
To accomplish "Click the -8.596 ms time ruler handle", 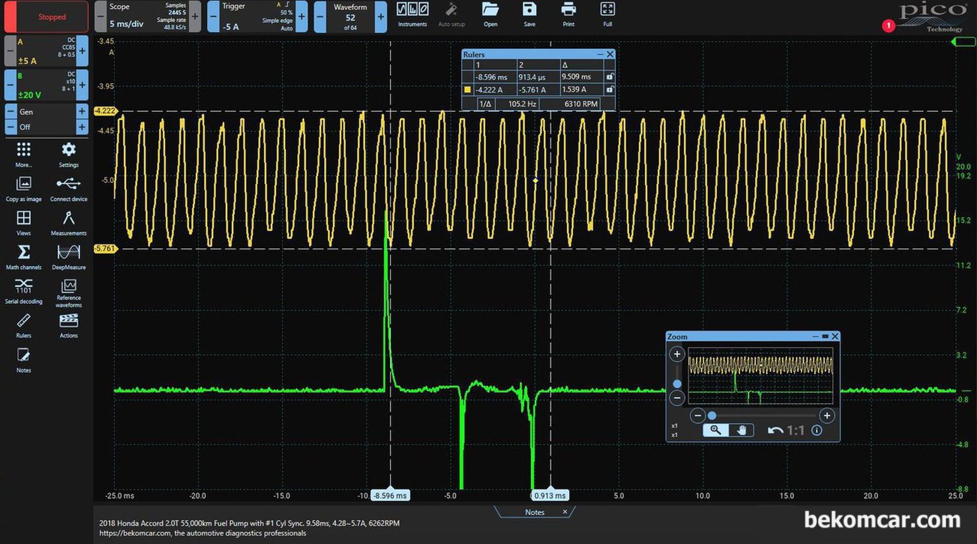I will (x=390, y=496).
